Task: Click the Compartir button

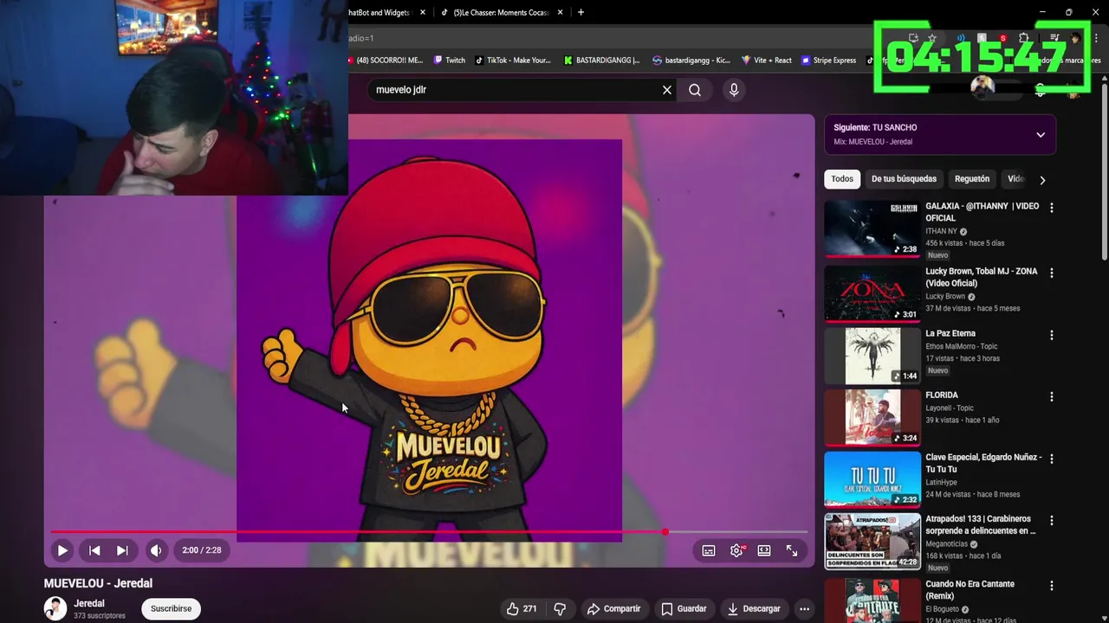Action: pyautogui.click(x=613, y=608)
